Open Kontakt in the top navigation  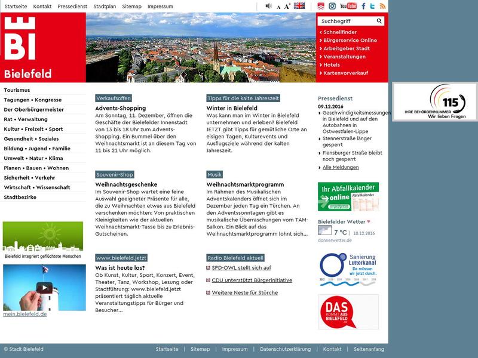point(42,7)
